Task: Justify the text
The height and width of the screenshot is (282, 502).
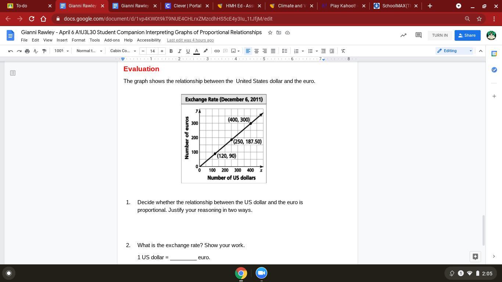Action: tap(273, 51)
